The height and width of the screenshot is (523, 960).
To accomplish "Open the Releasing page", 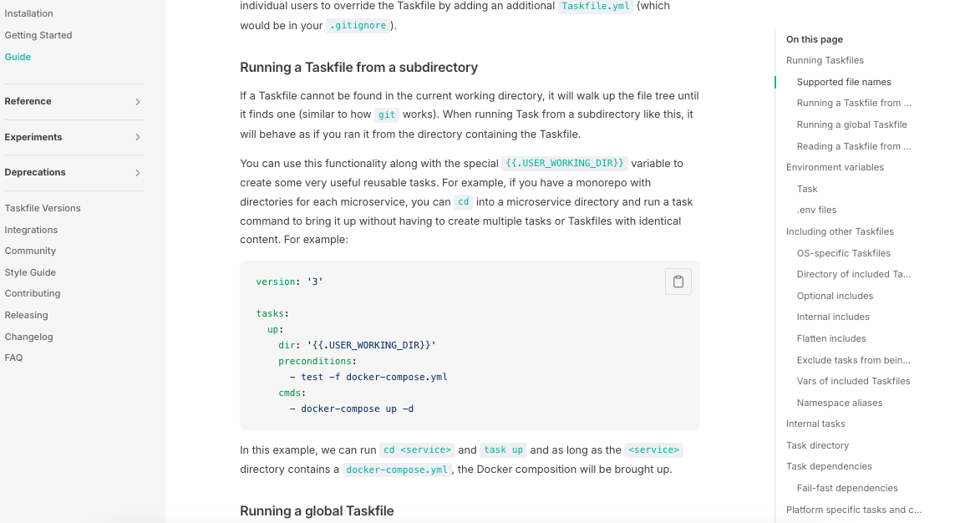I will click(26, 315).
